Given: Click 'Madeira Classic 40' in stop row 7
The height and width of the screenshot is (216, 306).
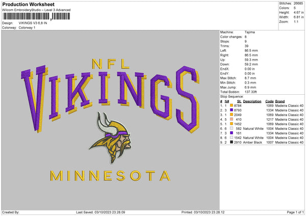Looking at the screenshot, I should [x=289, y=133].
